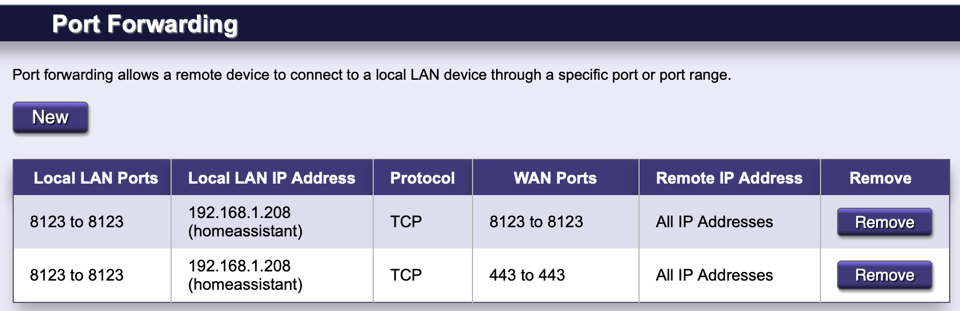This screenshot has height=311, width=960.
Task: Click second row's TCP protocol cell
Action: point(423,275)
